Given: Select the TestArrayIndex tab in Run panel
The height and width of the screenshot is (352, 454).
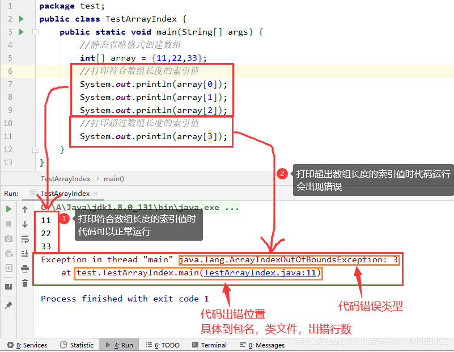Looking at the screenshot, I should [64, 194].
